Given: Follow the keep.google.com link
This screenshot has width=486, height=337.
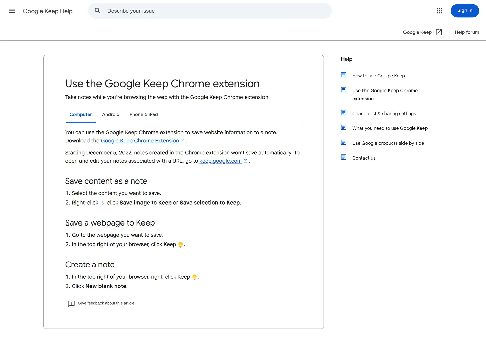Looking at the screenshot, I should 220,161.
